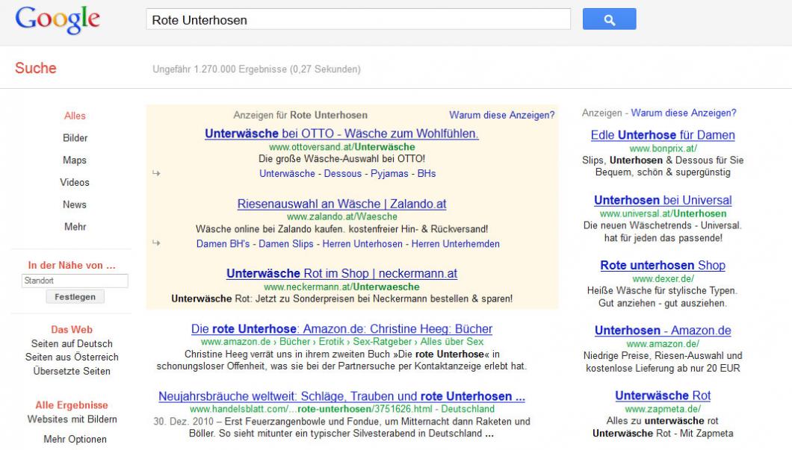
Task: Click www.bonprix.at/ URL text
Action: coord(663,149)
